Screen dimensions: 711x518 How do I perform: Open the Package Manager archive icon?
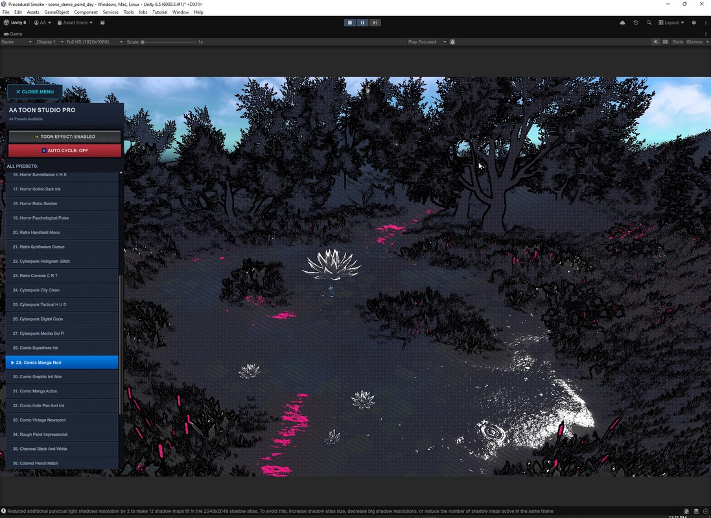coord(102,23)
